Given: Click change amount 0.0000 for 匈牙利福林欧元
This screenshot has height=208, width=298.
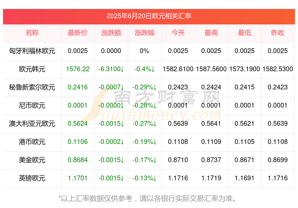Looking at the screenshot, I should (111, 51).
